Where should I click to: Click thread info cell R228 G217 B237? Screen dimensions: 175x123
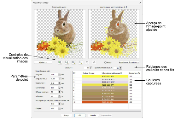(x=115, y=82)
